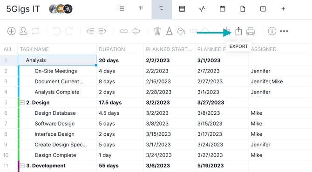Unlink the selected tasks
Viewport: 312px width, 172px height.
(x=136, y=31)
